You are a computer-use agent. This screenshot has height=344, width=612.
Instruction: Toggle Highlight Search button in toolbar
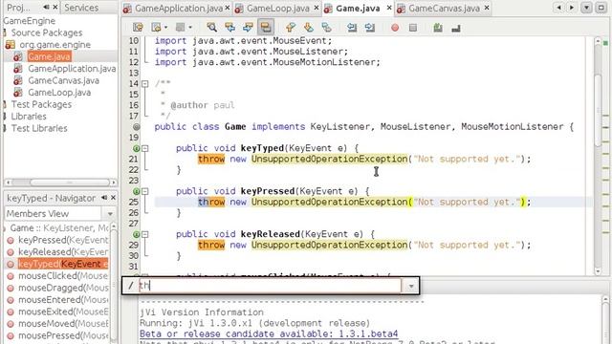tap(266, 28)
